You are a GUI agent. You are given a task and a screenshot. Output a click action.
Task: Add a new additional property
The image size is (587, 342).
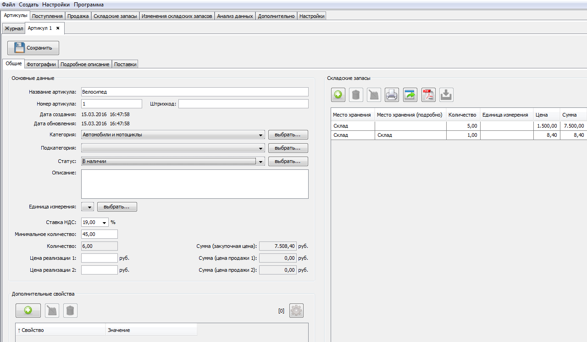pyautogui.click(x=28, y=311)
